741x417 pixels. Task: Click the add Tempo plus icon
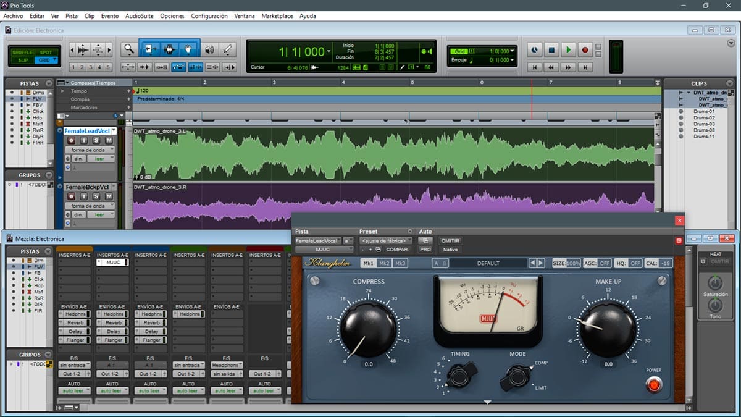tap(128, 91)
